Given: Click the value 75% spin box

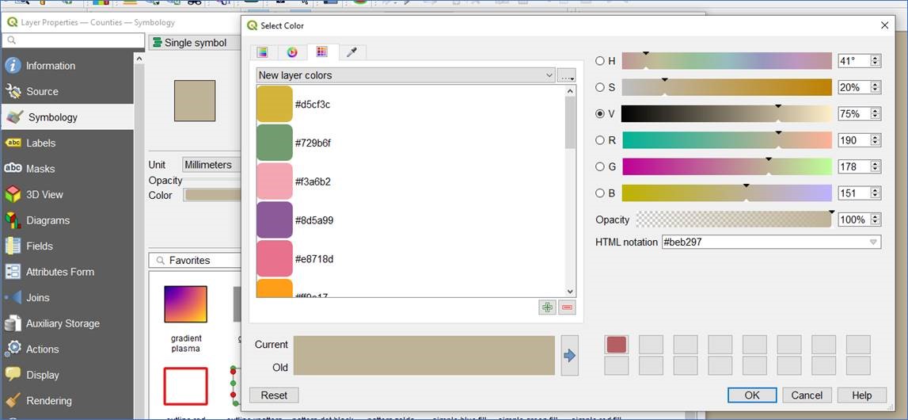Looking at the screenshot, I should (x=860, y=114).
